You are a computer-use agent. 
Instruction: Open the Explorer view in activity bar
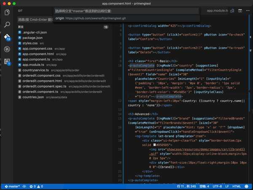(x=7, y=12)
